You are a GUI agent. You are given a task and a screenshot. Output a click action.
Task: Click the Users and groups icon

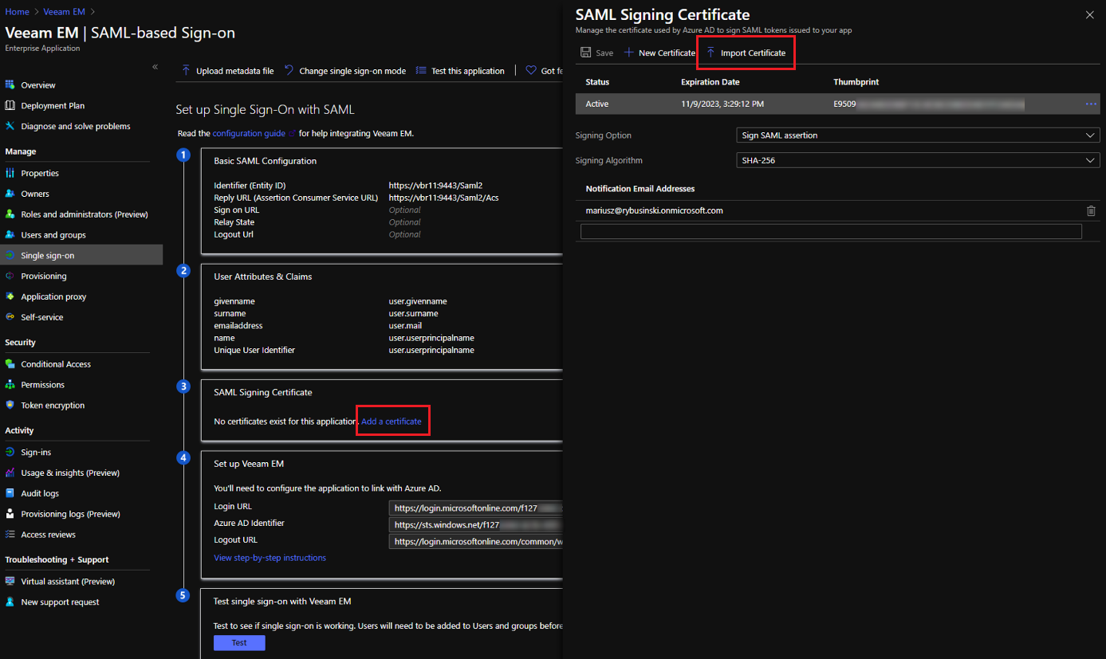10,235
